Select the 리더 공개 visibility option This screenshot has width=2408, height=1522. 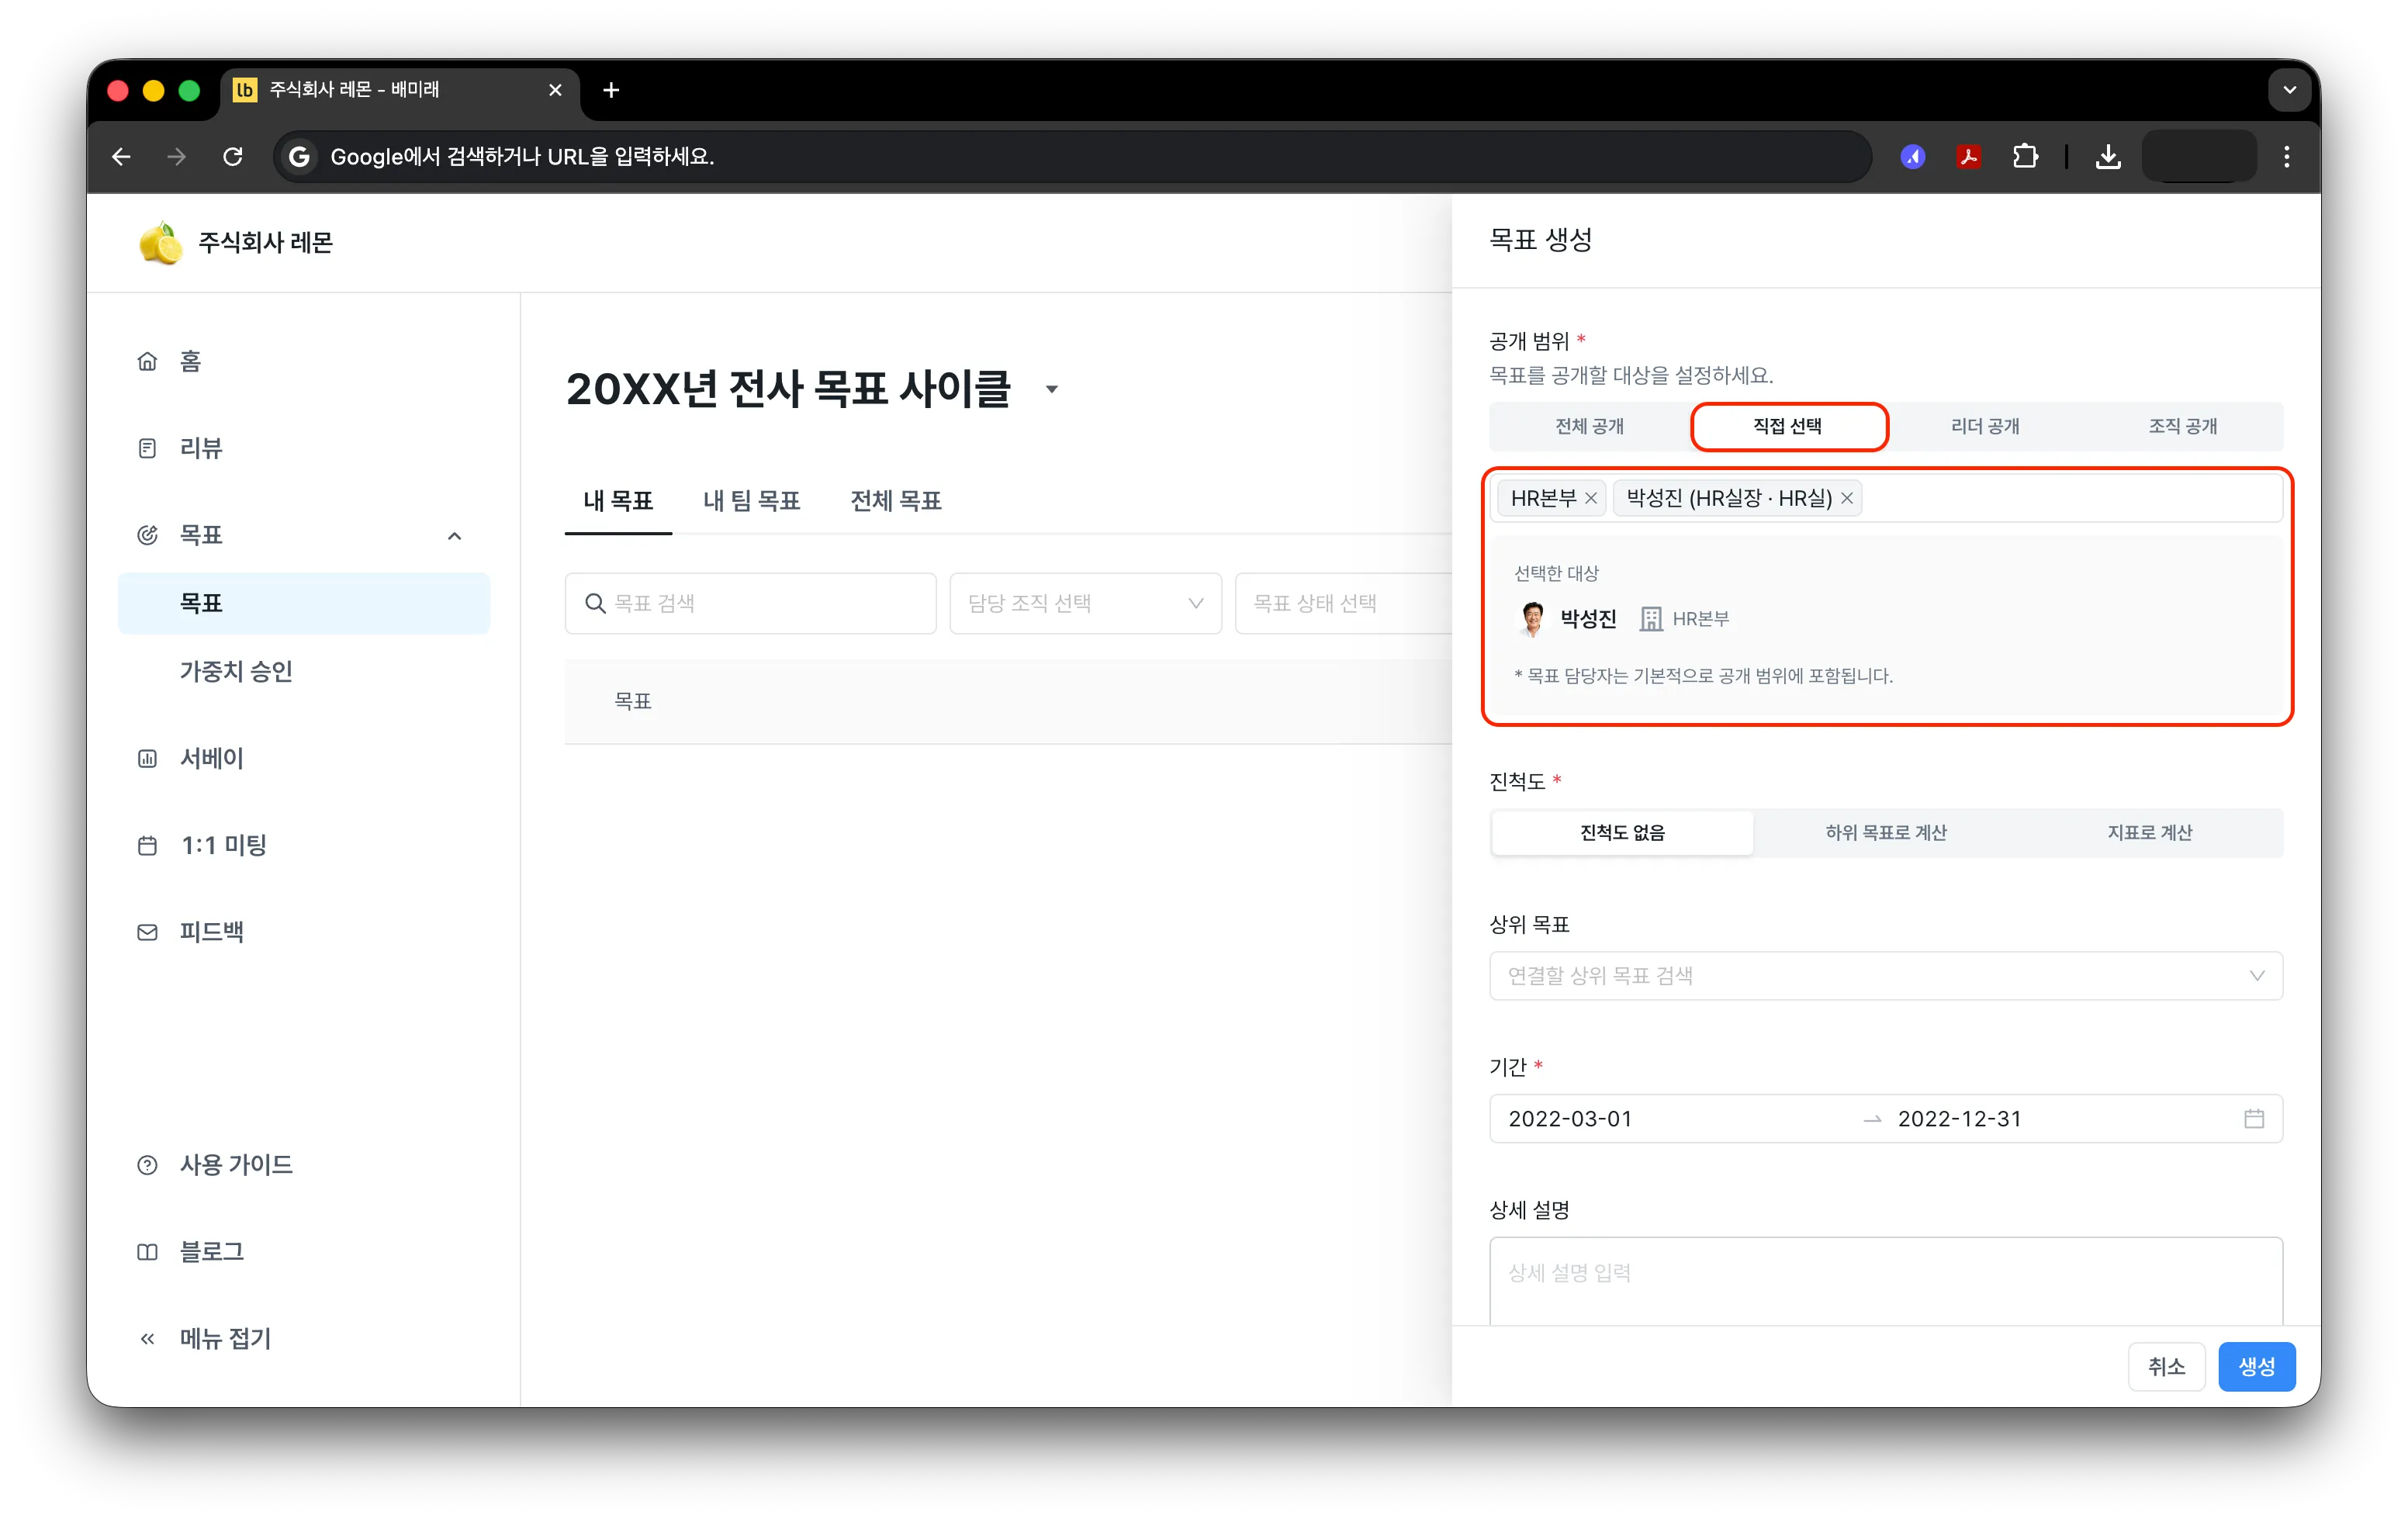pos(1985,426)
